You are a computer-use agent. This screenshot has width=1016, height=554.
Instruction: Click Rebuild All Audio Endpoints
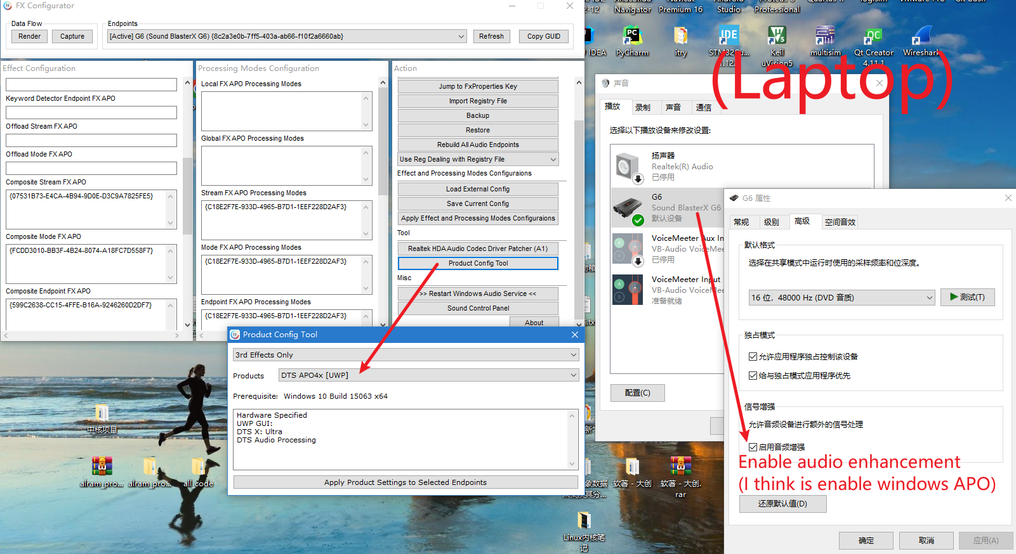[478, 145]
